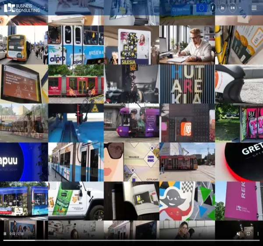Screen dimensions: 263x246
Task: Open the MEGABUS CITYLIGHT graphic tile
Action: coord(131,162)
